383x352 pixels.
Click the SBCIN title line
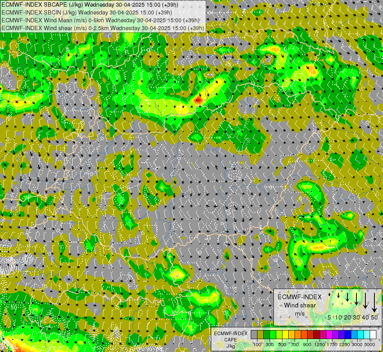(x=87, y=13)
